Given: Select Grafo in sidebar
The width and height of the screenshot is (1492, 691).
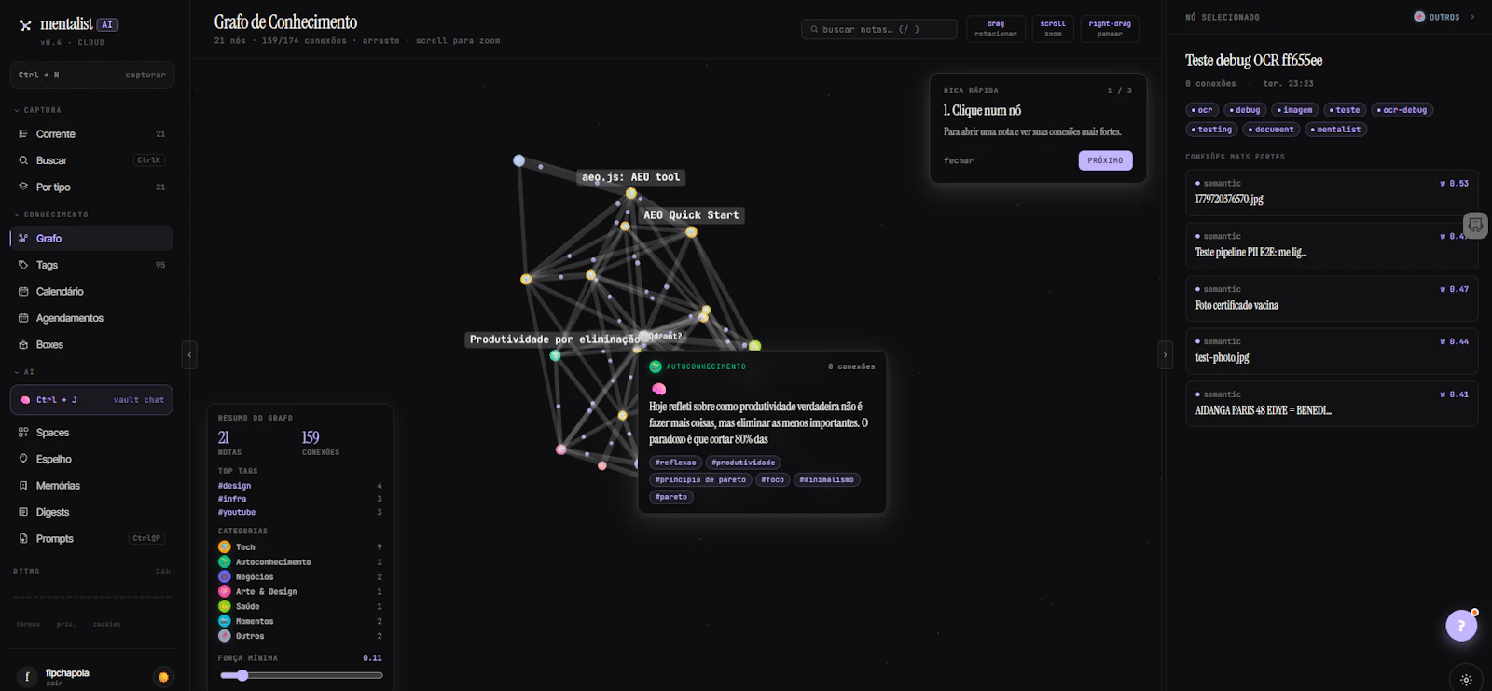Looking at the screenshot, I should tap(91, 239).
